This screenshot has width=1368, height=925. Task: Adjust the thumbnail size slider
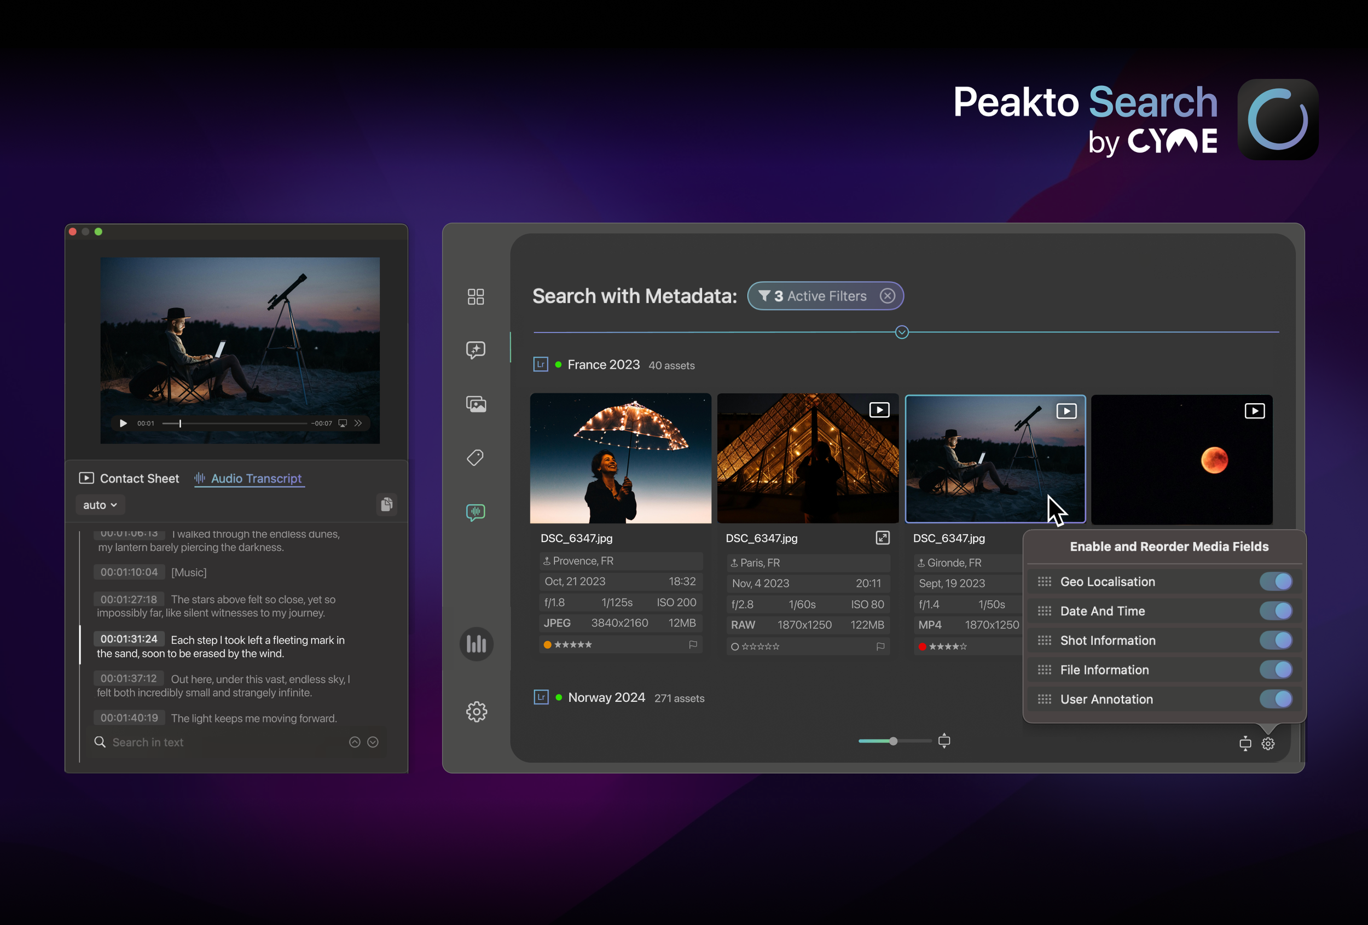pos(893,741)
